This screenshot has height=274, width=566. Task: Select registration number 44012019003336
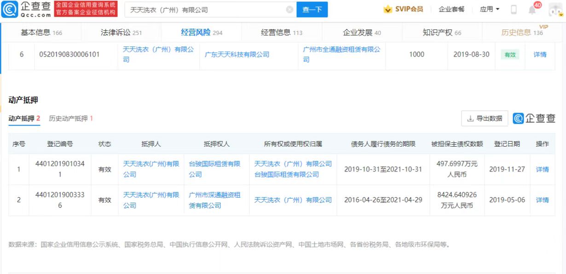tap(60, 200)
